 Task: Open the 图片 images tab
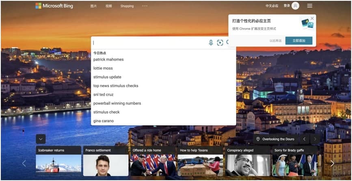93,6
